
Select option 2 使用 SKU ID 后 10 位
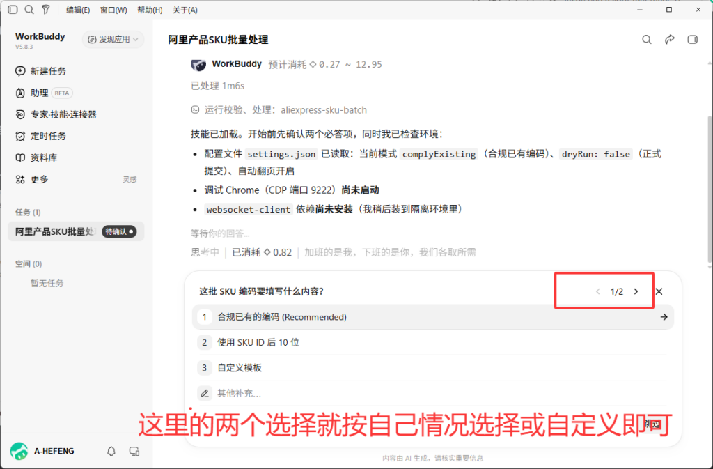[433, 343]
